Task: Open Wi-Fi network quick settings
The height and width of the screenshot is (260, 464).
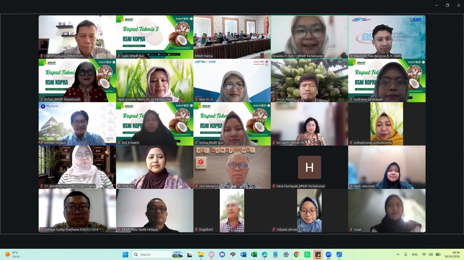Action: tap(424, 255)
